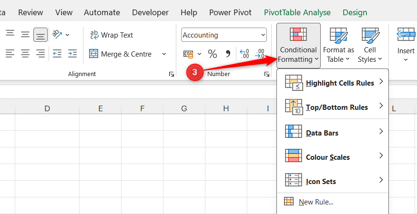This screenshot has width=417, height=214.
Task: Switch to Review tab
Action: pos(31,12)
